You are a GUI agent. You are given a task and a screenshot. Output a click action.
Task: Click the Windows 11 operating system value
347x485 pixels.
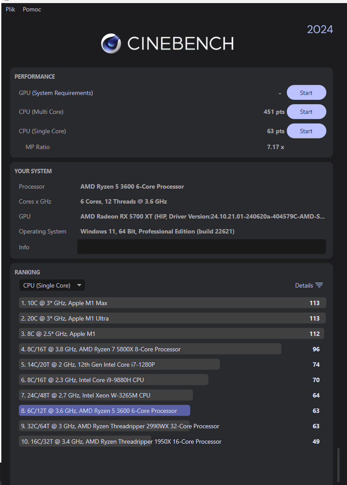(x=157, y=231)
